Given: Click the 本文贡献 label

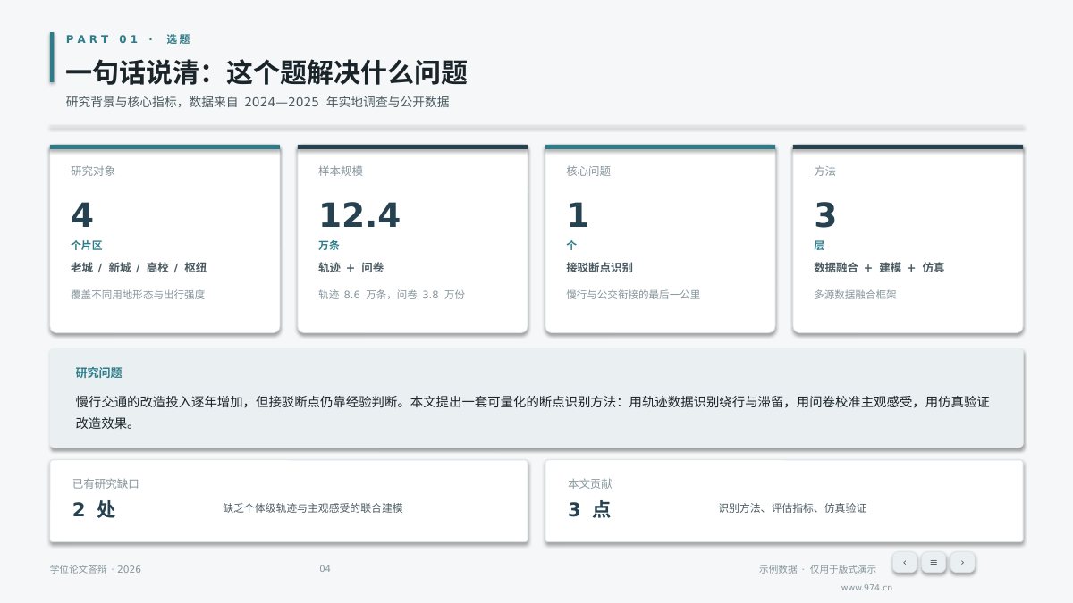Looking at the screenshot, I should (590, 483).
